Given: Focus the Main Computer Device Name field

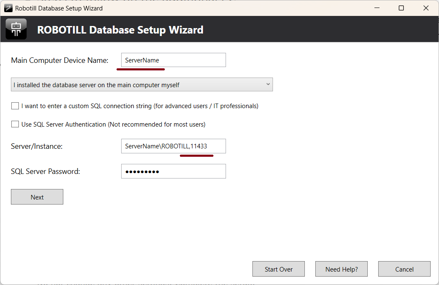Looking at the screenshot, I should [x=173, y=60].
